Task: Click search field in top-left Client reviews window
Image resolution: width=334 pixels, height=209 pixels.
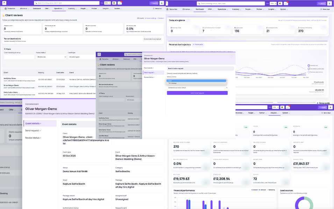Action: click(67, 3)
